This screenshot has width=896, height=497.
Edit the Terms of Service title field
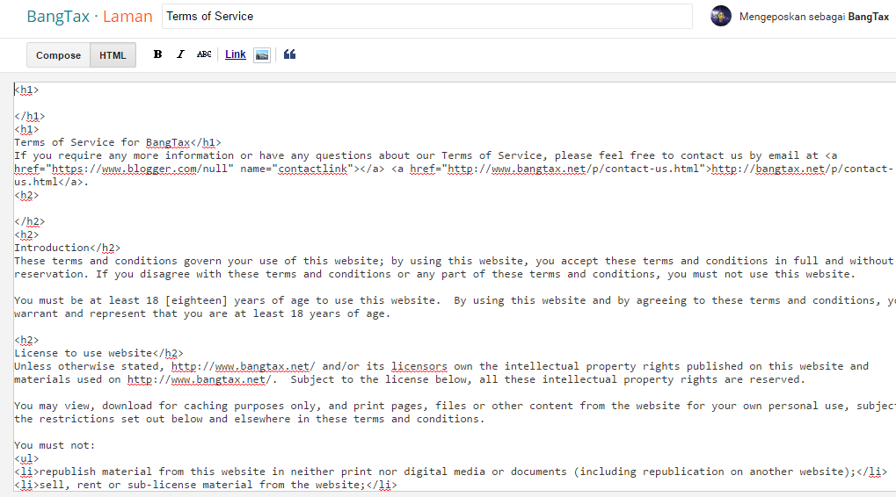[x=426, y=17]
